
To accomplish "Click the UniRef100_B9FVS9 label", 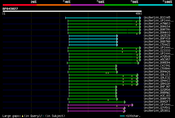I will click(157, 39).
